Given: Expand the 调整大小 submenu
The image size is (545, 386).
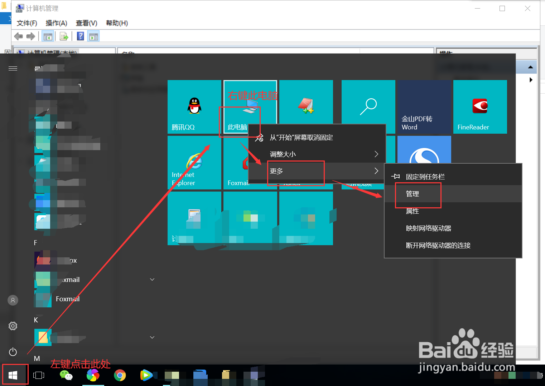Looking at the screenshot, I should click(317, 154).
